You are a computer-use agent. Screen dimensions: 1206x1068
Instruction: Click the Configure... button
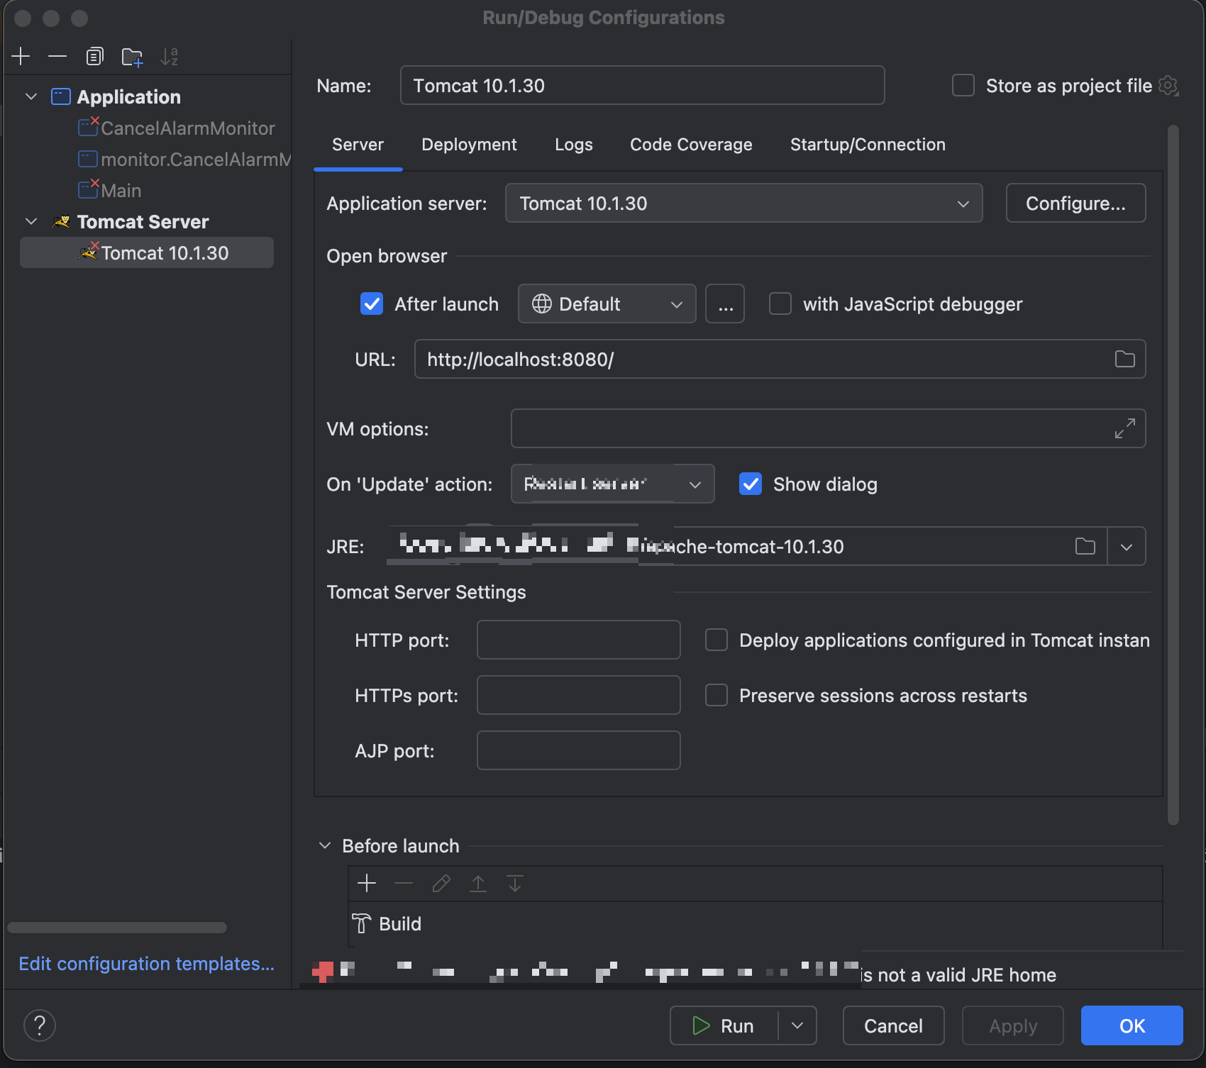[x=1075, y=204]
